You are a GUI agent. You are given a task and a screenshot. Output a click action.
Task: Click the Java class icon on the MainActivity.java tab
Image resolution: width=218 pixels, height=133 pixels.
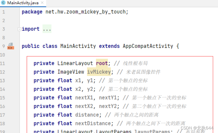pos(3,3)
